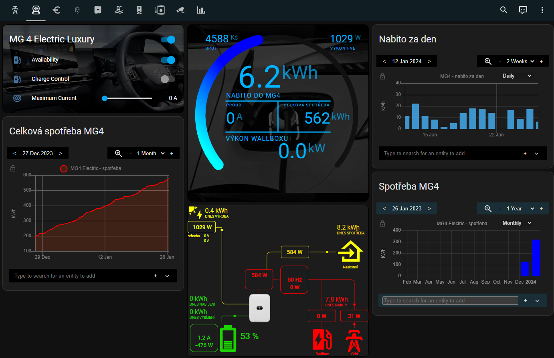Click the white inverter device icon
Image resolution: width=554 pixels, height=358 pixels.
coord(260,308)
